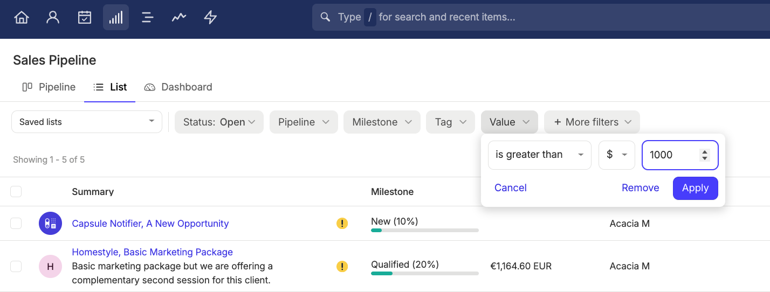Screen dimensions: 770x292
Task: Open the People and Organisations icon
Action: (x=53, y=17)
